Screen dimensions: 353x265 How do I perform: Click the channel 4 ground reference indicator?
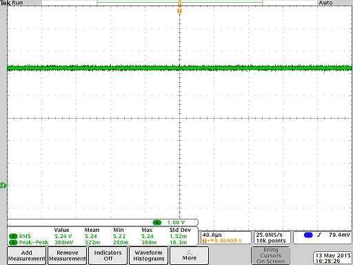click(x=3, y=186)
